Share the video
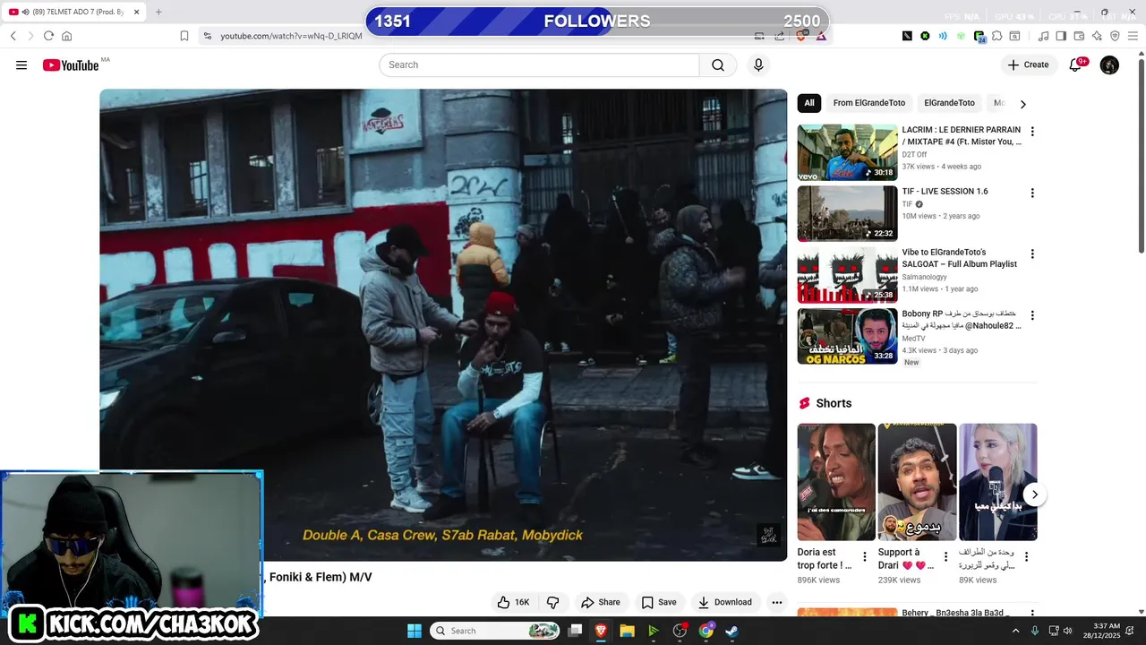The height and width of the screenshot is (645, 1146). [x=600, y=602]
